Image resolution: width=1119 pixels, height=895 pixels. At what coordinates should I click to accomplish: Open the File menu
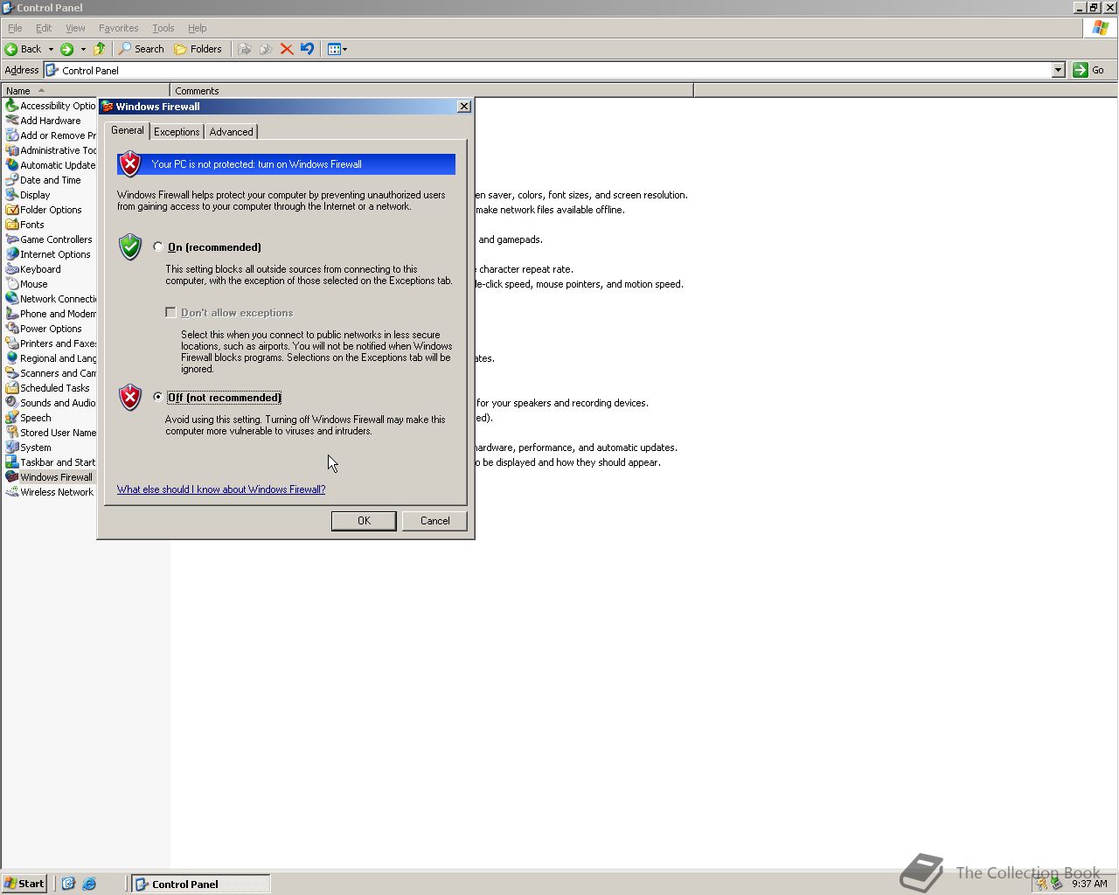[15, 28]
